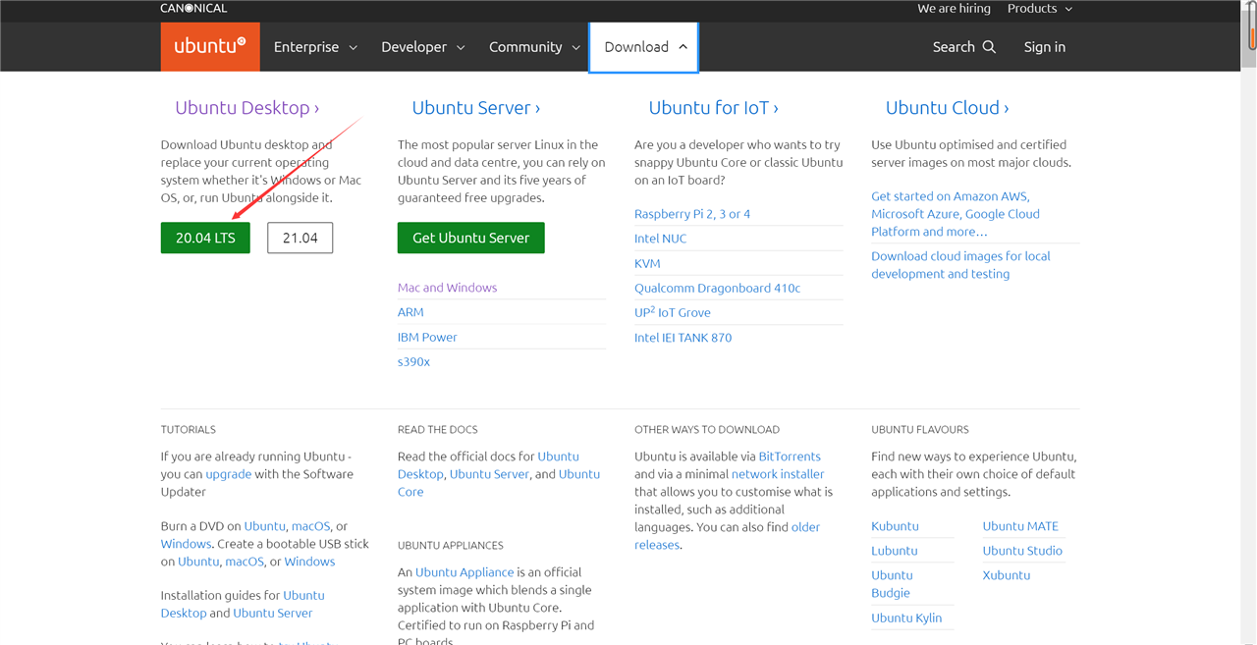
Task: Expand the Community navigation menu
Action: [535, 47]
